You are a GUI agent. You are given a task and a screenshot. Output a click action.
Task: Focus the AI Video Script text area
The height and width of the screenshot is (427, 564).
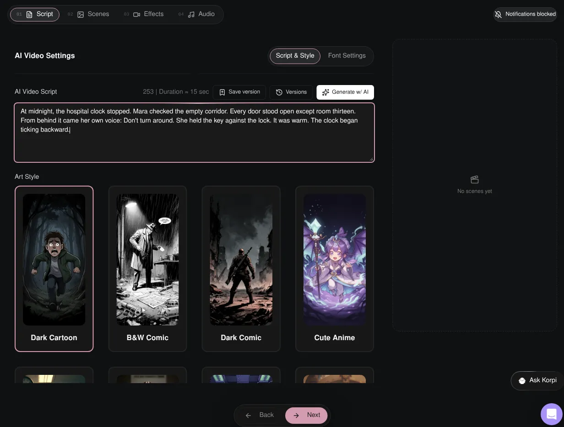[195, 133]
